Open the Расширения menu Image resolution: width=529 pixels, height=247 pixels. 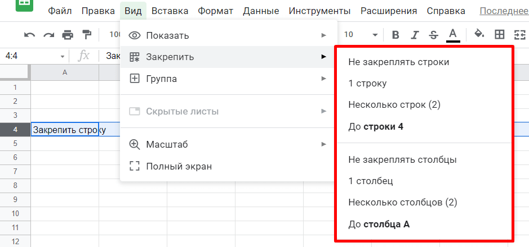point(389,11)
